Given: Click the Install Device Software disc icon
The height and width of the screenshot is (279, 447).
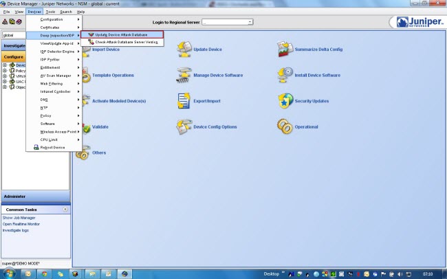Looking at the screenshot, I should (x=285, y=75).
